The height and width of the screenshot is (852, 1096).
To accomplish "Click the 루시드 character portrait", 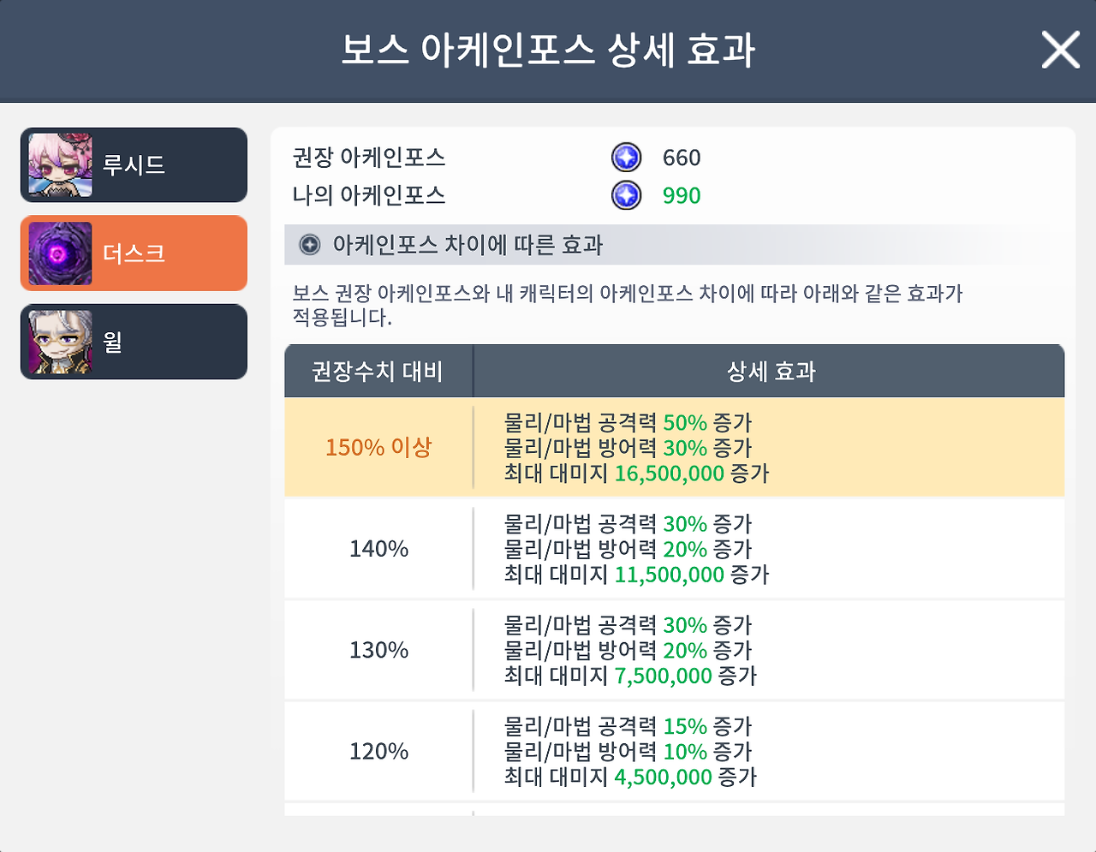I will [x=60, y=165].
